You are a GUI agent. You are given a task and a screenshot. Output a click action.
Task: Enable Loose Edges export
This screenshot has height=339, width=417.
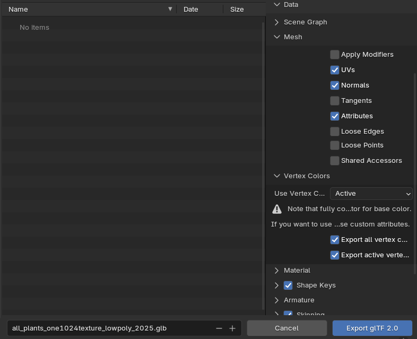[335, 132]
